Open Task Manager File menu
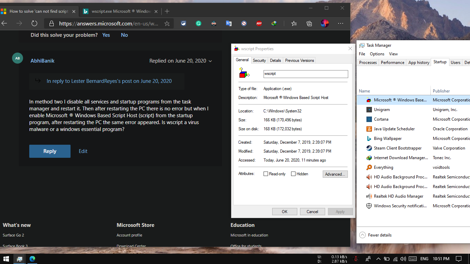This screenshot has width=470, height=264. coord(362,54)
